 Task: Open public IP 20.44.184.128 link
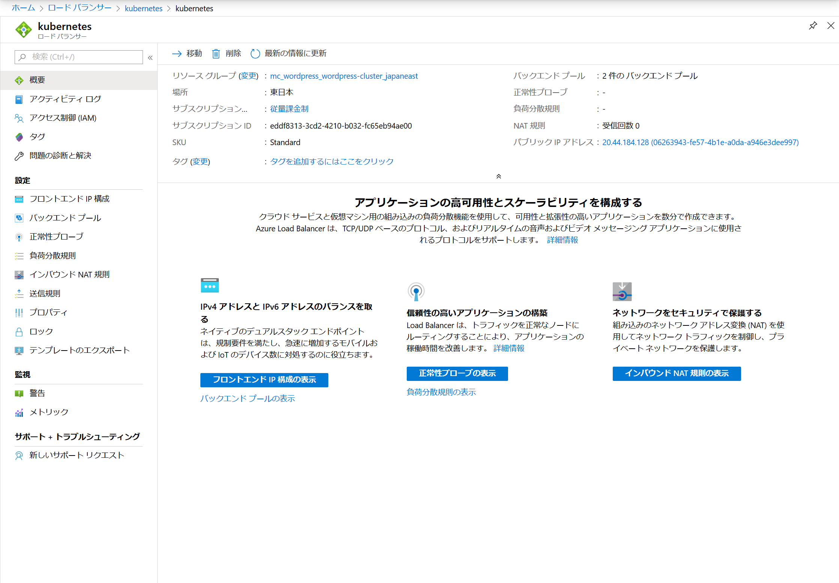click(701, 142)
